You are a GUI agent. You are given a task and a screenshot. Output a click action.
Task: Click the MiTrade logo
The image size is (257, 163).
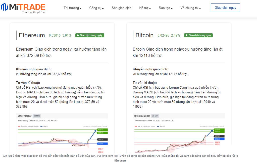(23, 8)
